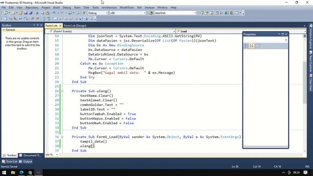Open Properties window position dropdown arrow
Image resolution: width=313 pixels, height=176 pixels.
click(x=279, y=34)
